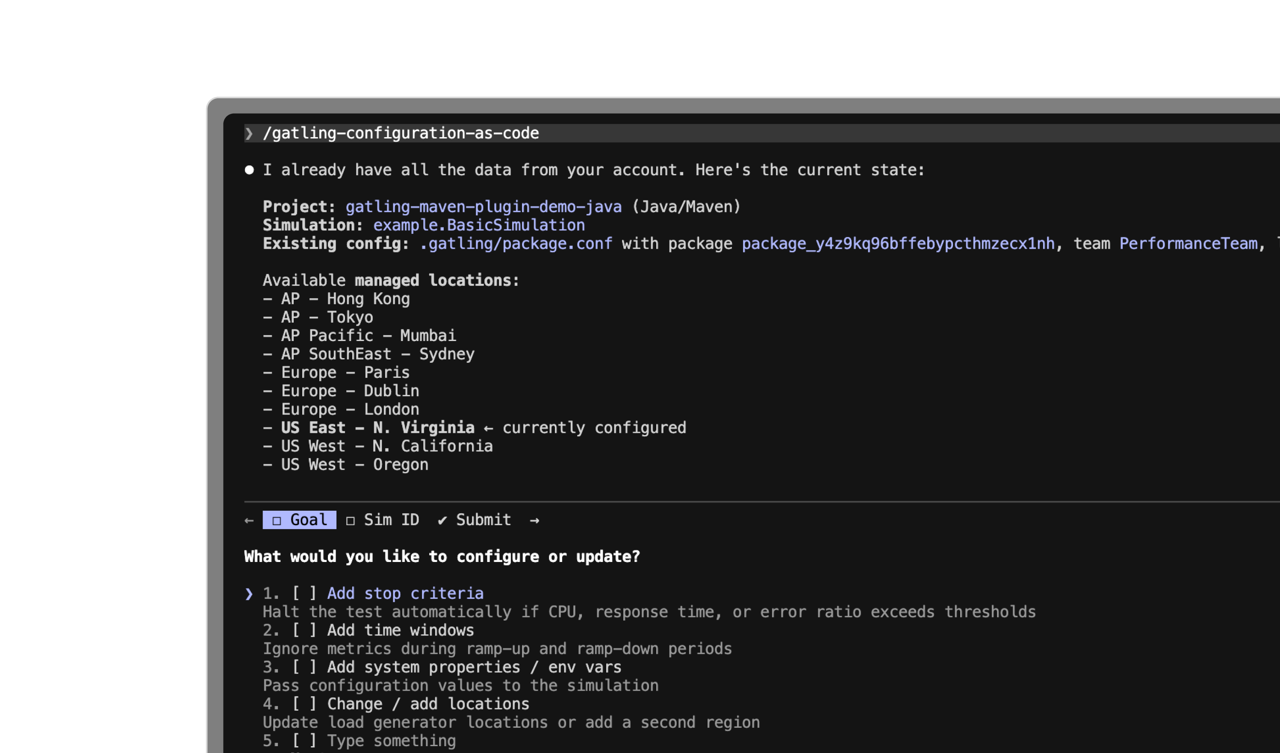The width and height of the screenshot is (1280, 753).
Task: Click the left arrow before Goal tab
Action: tap(249, 521)
